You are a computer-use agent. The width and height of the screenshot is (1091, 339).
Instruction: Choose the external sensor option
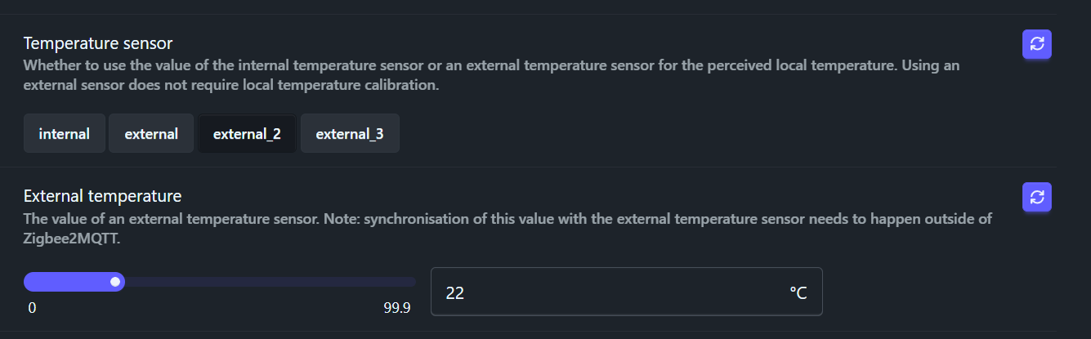tap(151, 134)
